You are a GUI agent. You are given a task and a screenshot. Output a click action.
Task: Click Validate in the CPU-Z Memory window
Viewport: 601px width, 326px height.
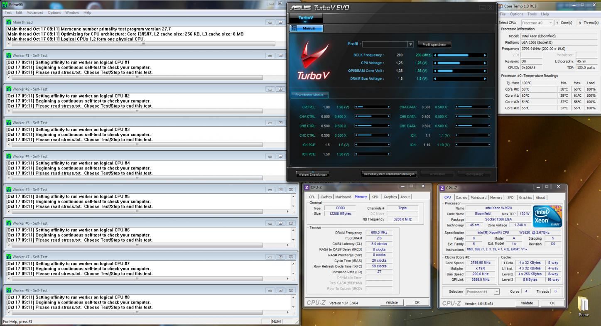click(x=392, y=302)
